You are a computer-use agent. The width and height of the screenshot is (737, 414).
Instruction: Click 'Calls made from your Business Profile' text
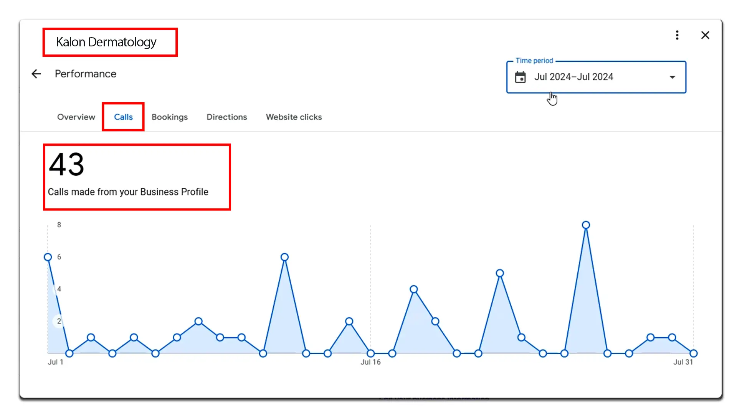click(128, 192)
